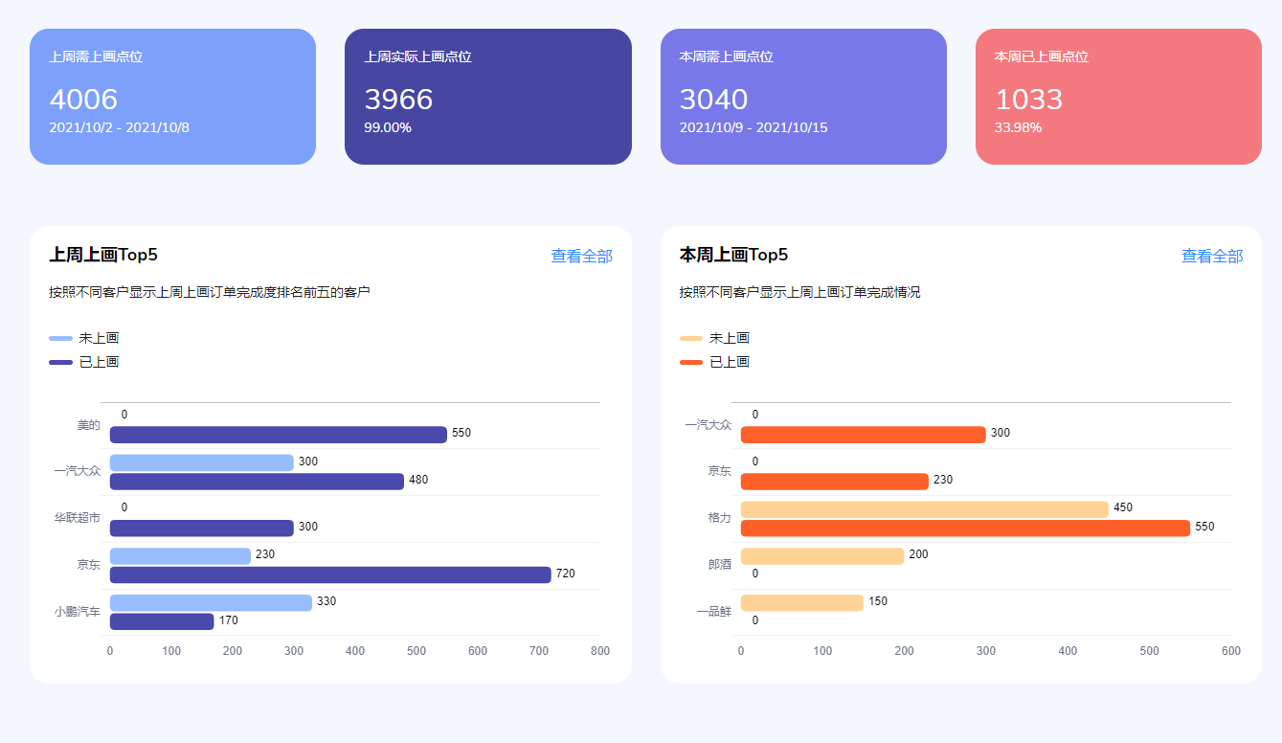Open the red 本周已上画点位 card

[x=1118, y=97]
